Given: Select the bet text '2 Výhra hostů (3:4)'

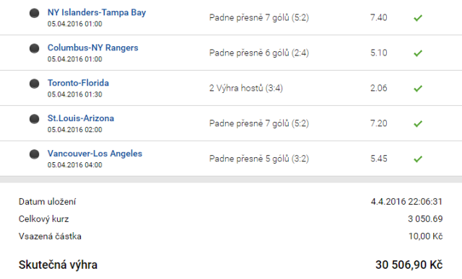Looking at the screenshot, I should pyautogui.click(x=246, y=88).
